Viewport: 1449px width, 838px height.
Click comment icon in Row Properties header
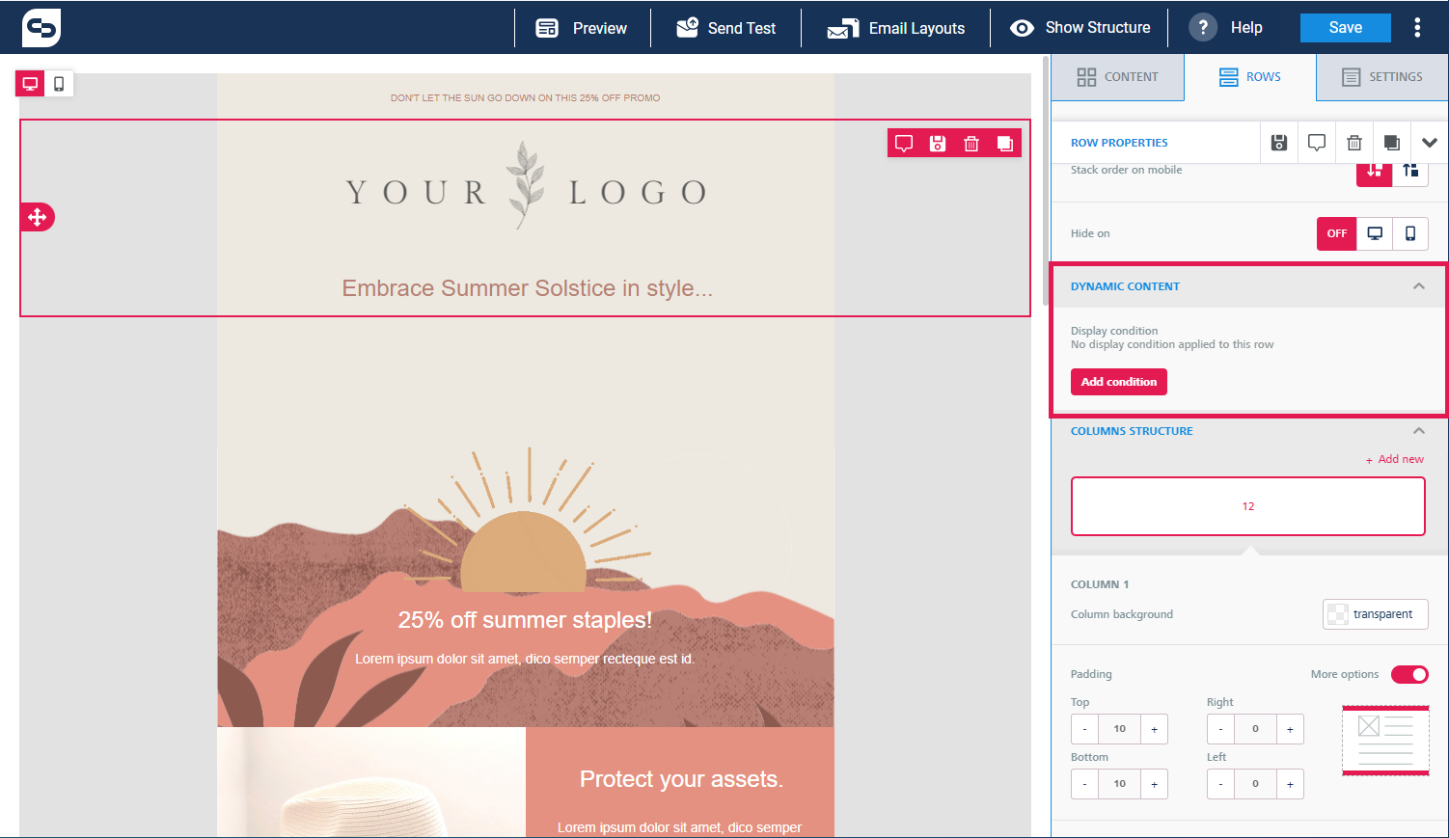click(1317, 143)
